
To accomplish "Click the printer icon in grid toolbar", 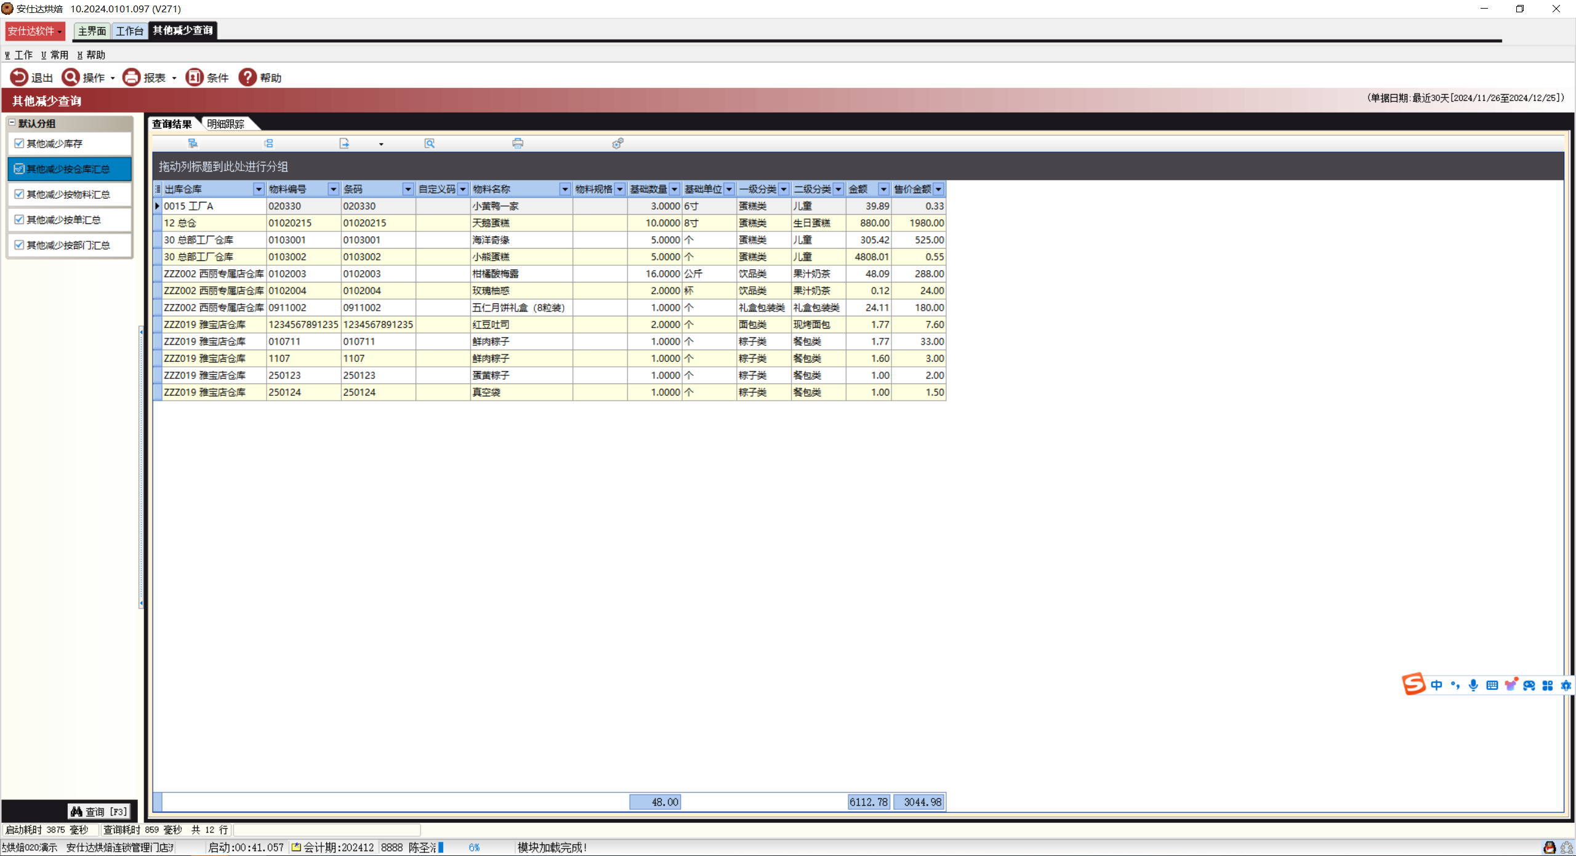I will click(518, 143).
